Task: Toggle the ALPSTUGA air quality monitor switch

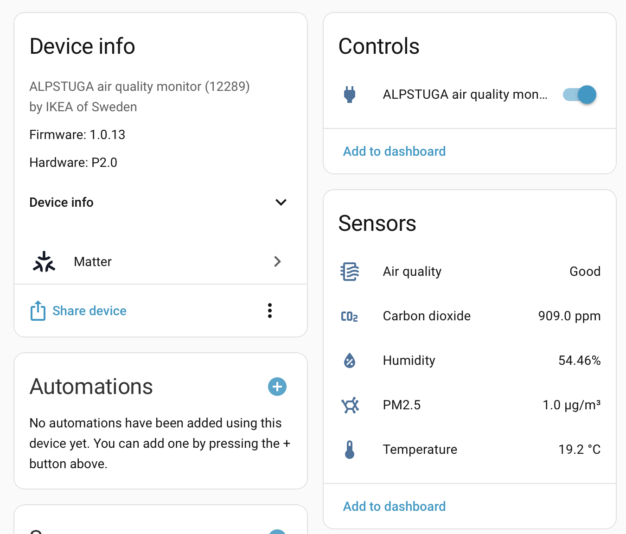Action: 579,95
